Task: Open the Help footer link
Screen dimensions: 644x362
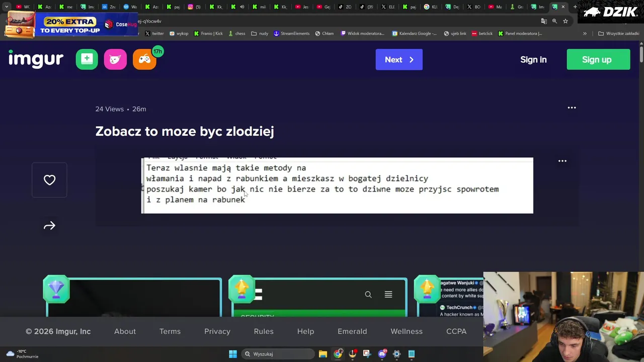Action: 305,331
